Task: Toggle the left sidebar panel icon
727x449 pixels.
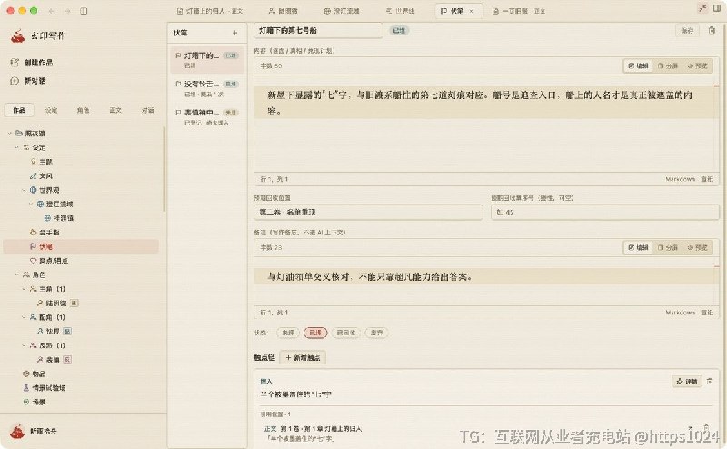Action: coord(84,11)
